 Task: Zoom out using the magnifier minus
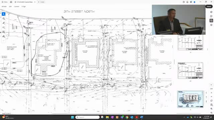pos(211,113)
